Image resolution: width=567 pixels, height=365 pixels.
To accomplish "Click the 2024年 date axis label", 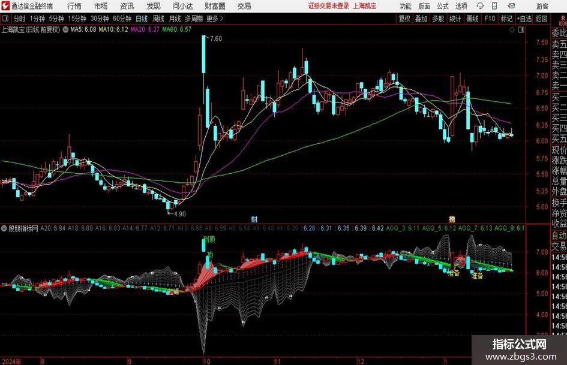I will (11, 361).
